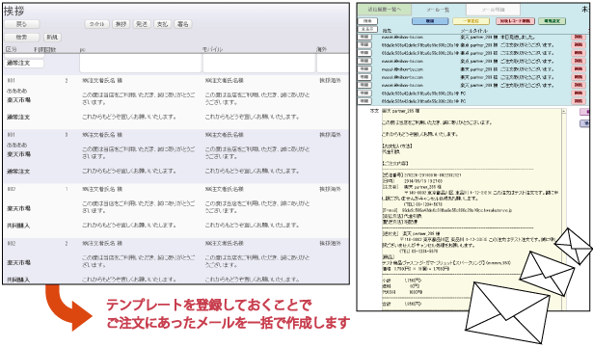The image size is (593, 347).
Task: Switch to the メール明細 tab
Action: click(x=493, y=10)
